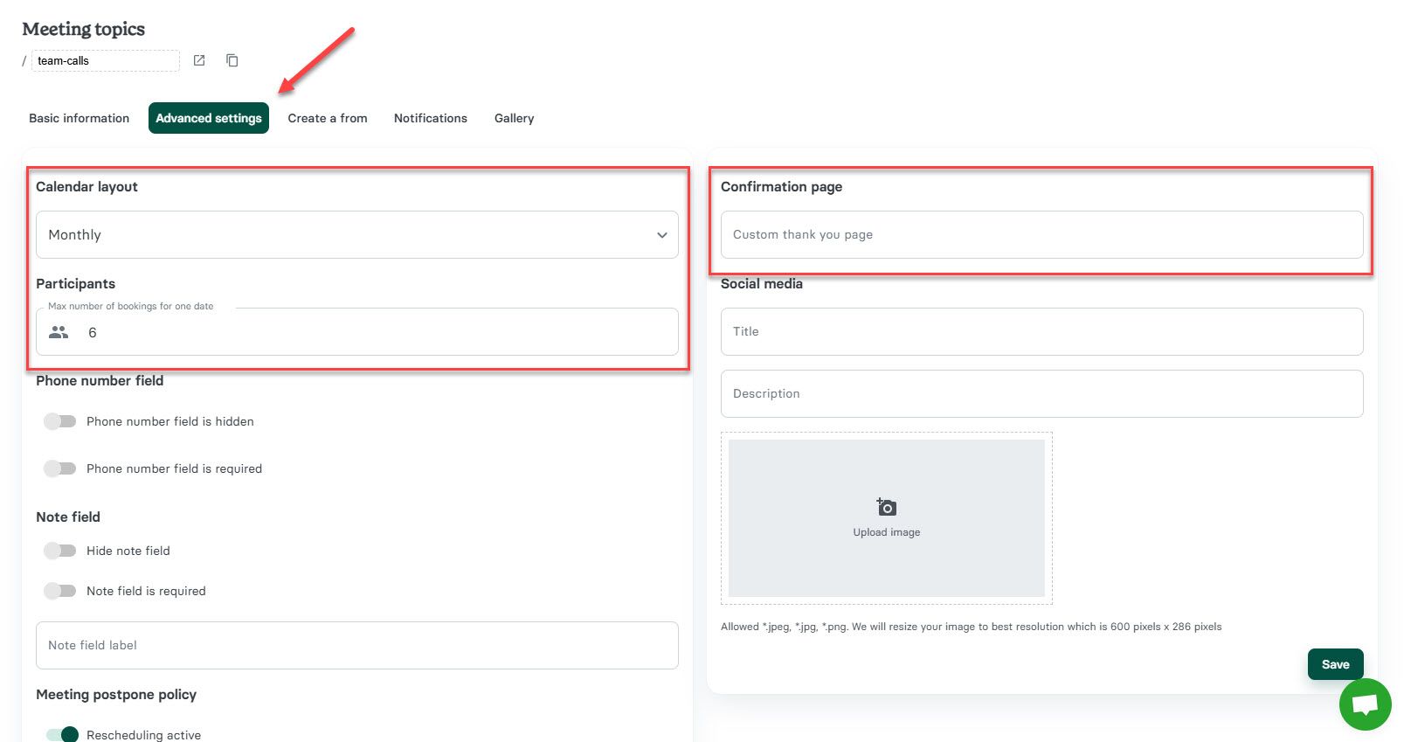1404x742 pixels.
Task: Click the copy link icon beside team-calls
Action: point(232,60)
